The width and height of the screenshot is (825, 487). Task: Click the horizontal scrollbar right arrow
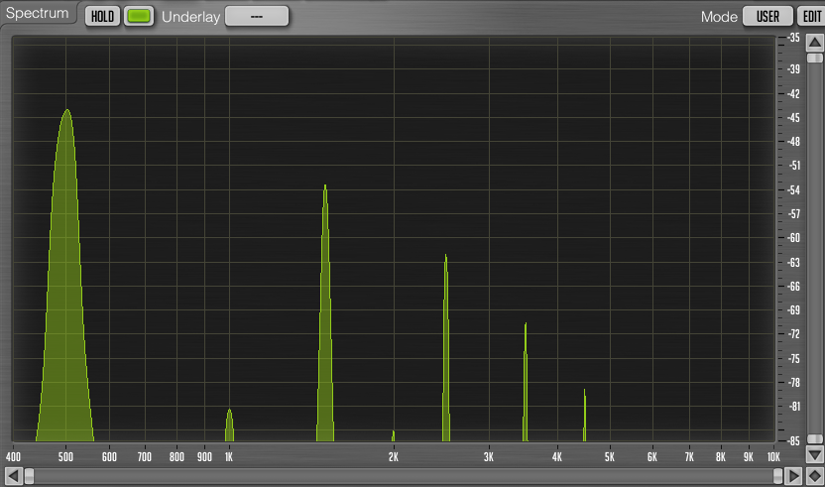point(793,477)
